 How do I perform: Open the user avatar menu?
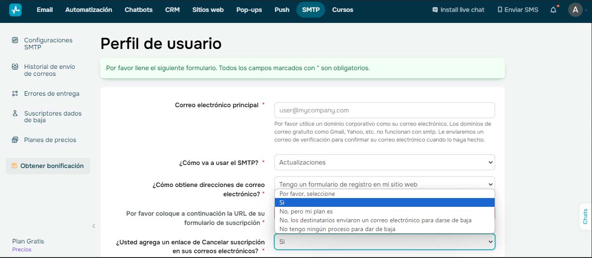pos(575,10)
